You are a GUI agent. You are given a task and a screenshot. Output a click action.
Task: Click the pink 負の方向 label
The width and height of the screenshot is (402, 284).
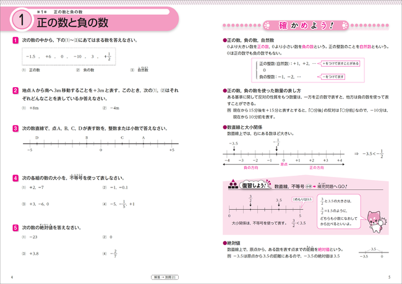click(250, 168)
